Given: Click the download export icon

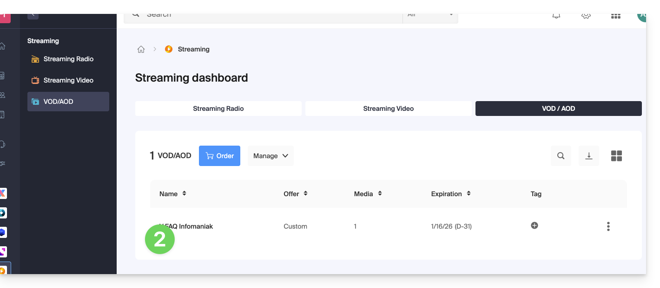Looking at the screenshot, I should 588,156.
